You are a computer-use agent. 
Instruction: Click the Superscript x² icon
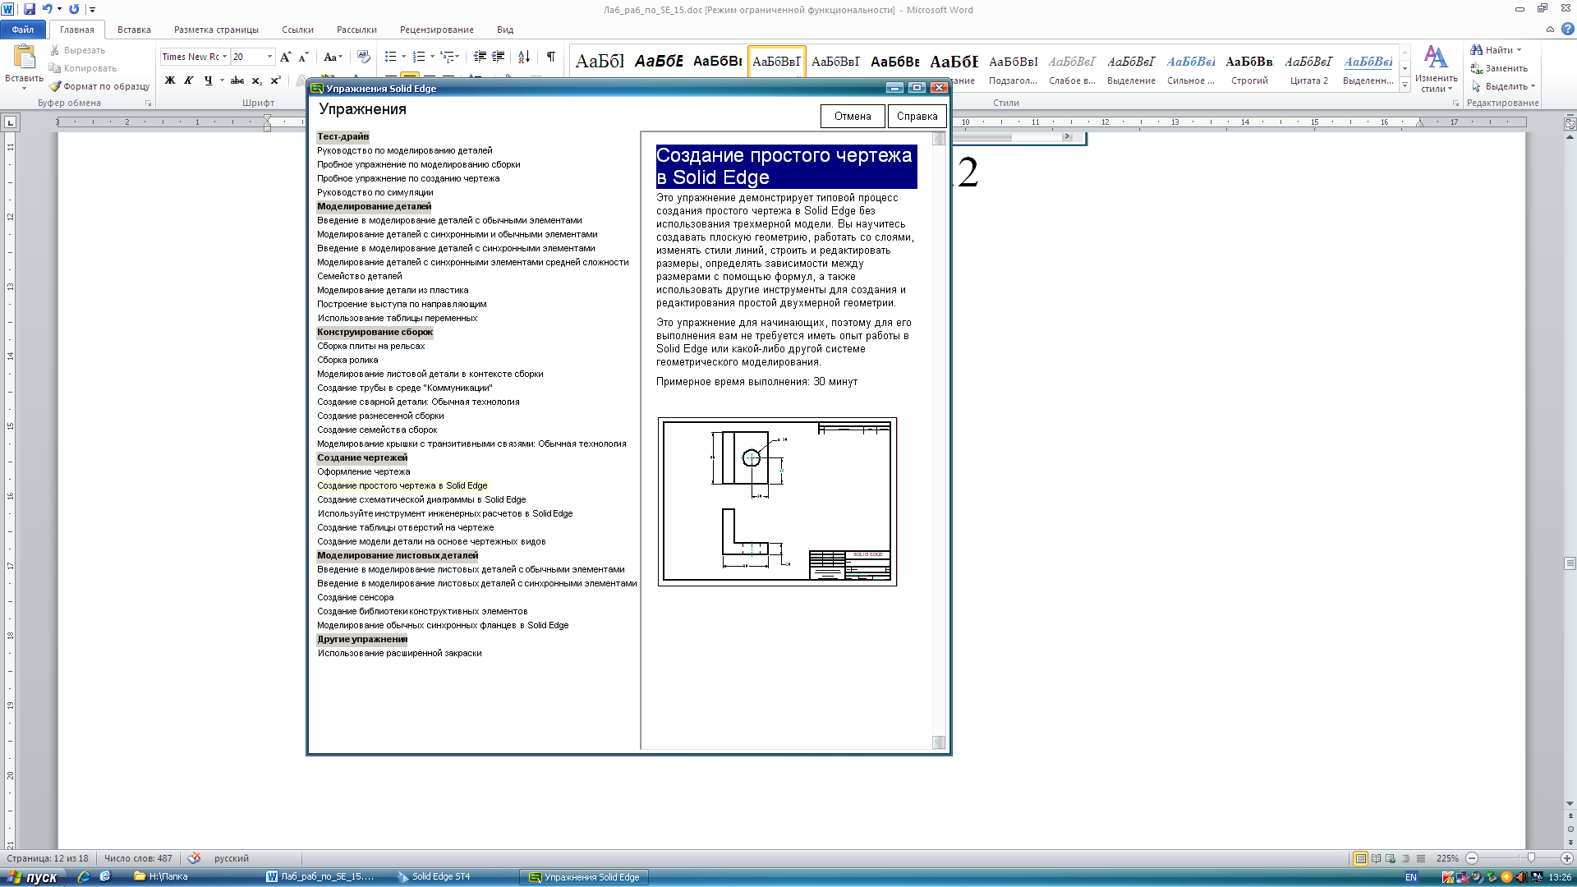(x=276, y=80)
